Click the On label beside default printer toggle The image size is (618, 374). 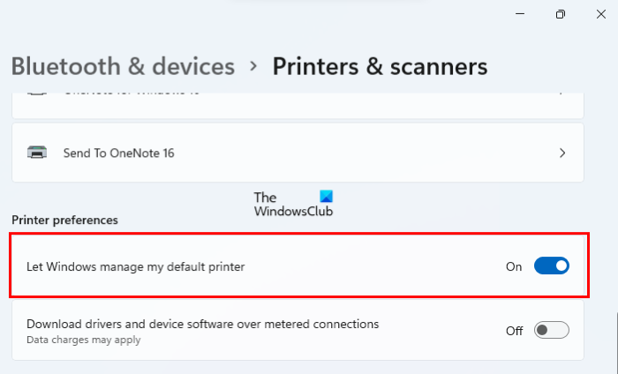tap(514, 266)
